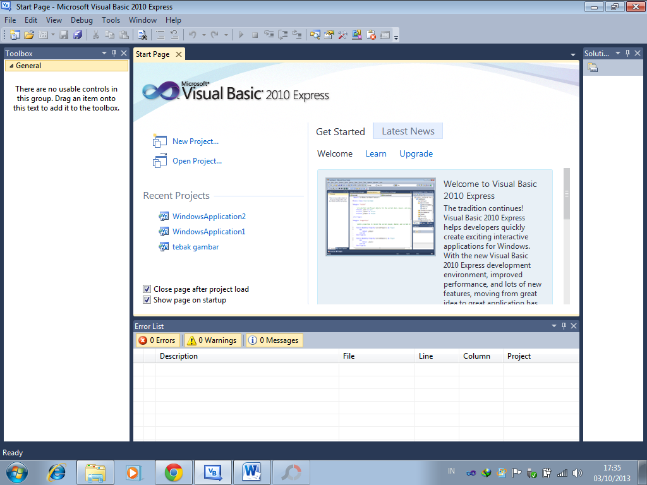Open Toolbox window position dropdown
Screen dimensions: 647x485
pyautogui.click(x=104, y=53)
